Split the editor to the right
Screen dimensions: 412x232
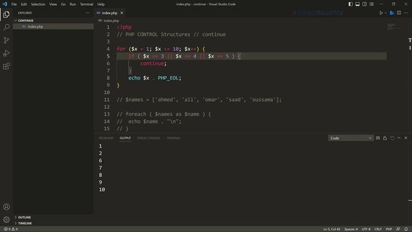click(x=399, y=13)
